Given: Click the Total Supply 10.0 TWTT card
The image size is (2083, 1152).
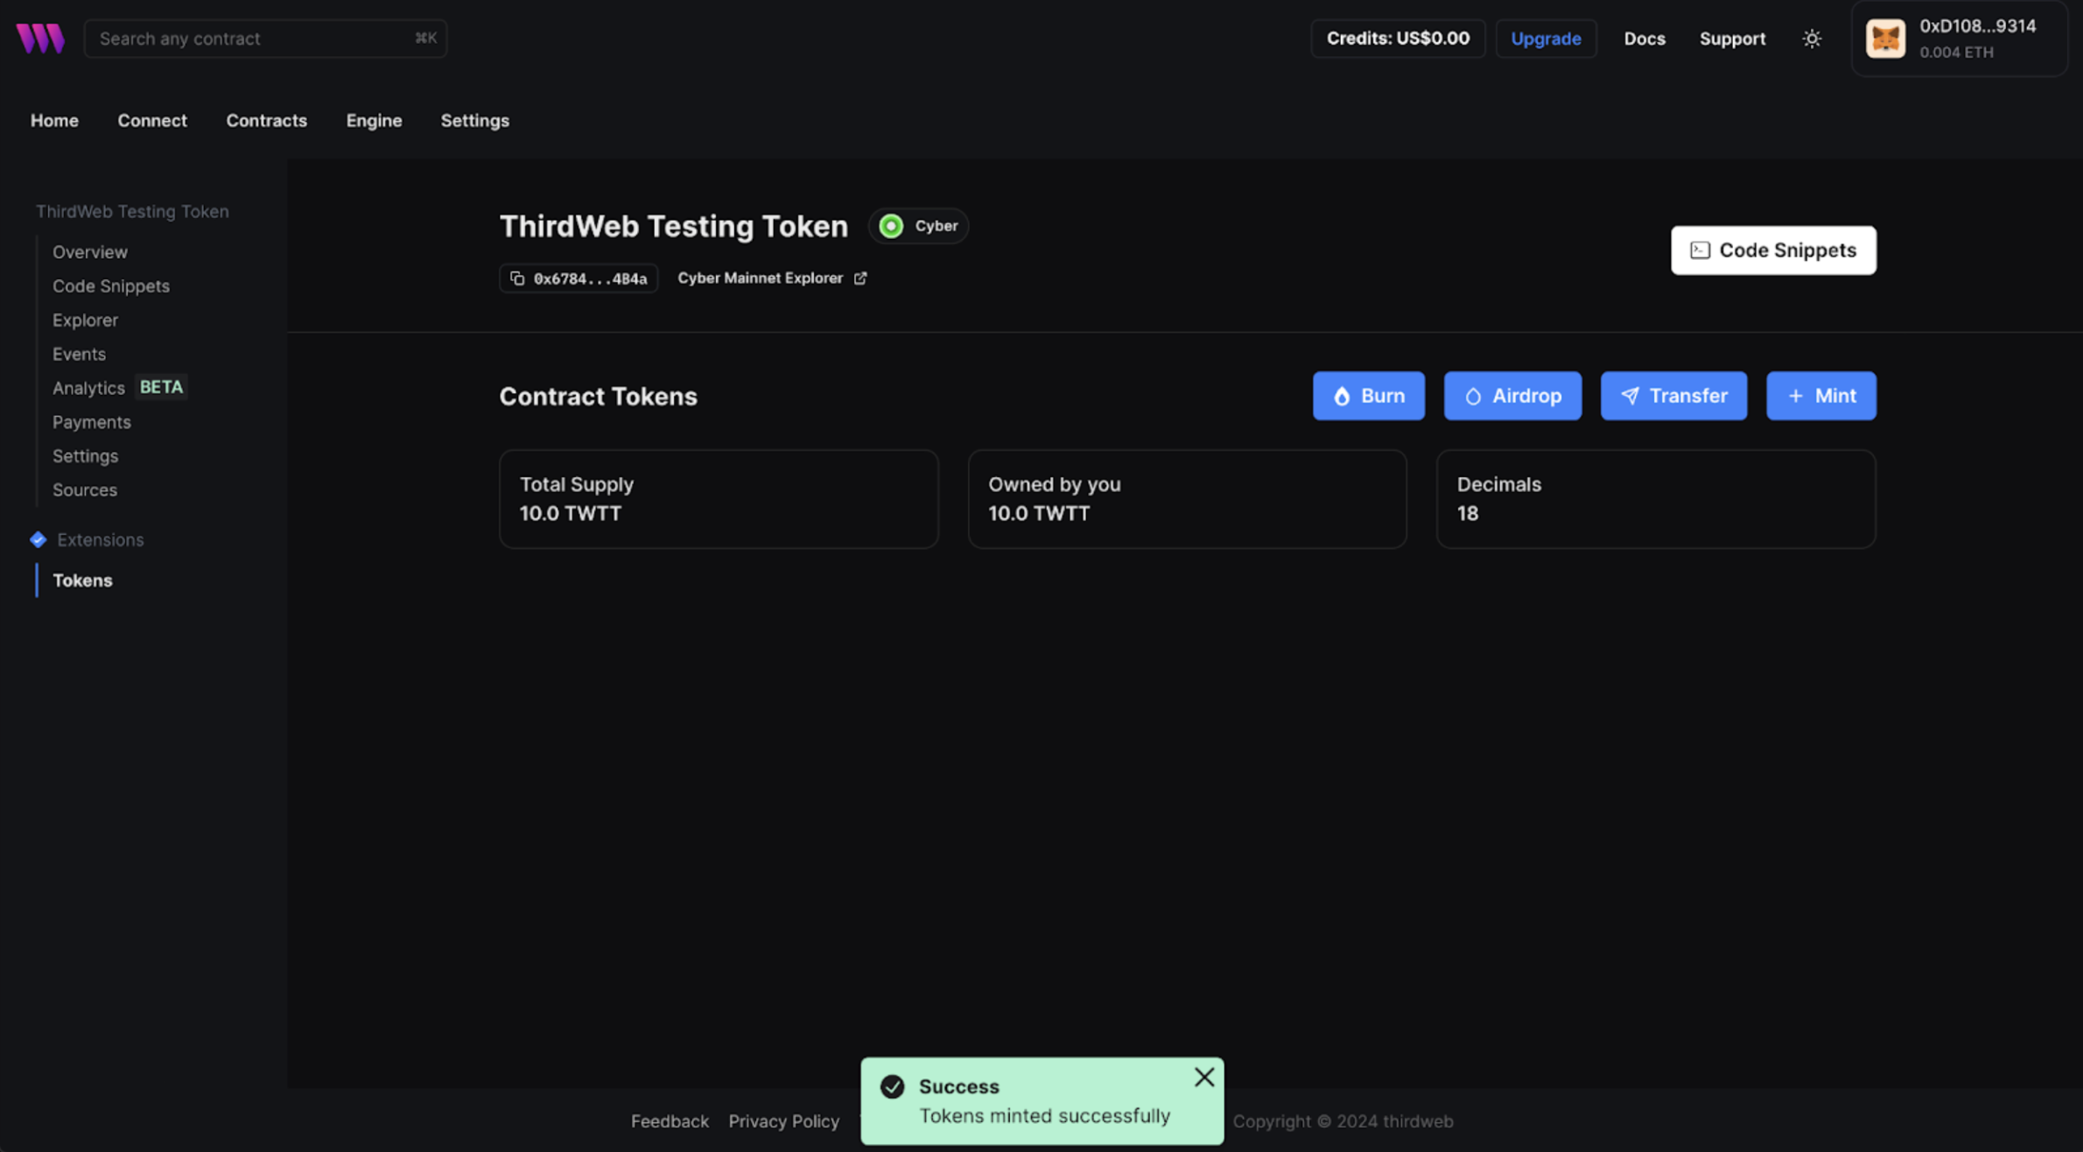Looking at the screenshot, I should tap(719, 499).
